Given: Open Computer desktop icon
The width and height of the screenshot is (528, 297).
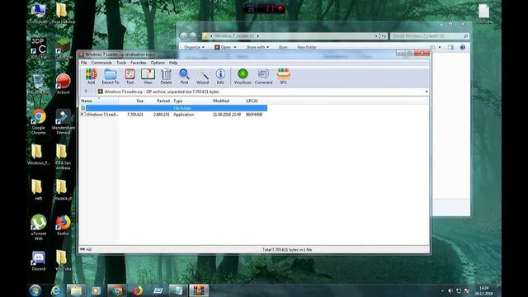Looking at the screenshot, I should click(x=39, y=13).
